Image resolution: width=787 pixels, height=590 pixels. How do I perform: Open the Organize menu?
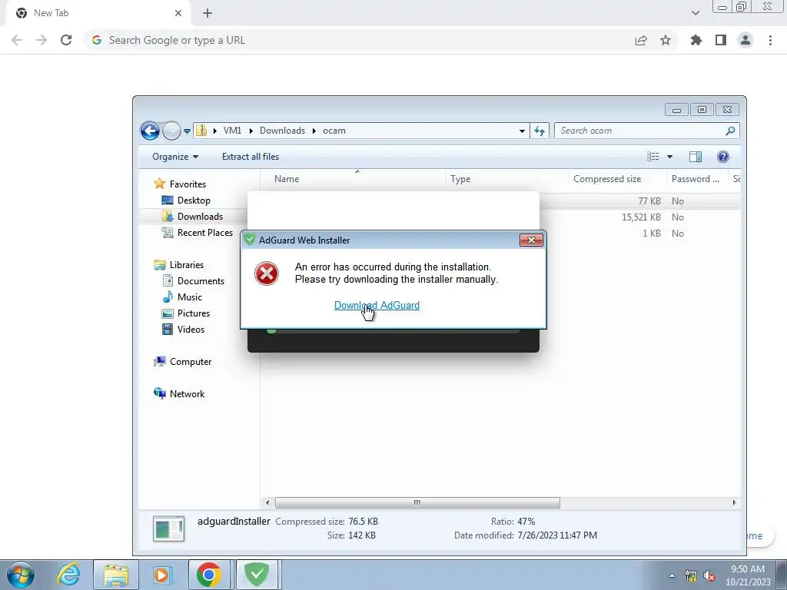pyautogui.click(x=175, y=157)
